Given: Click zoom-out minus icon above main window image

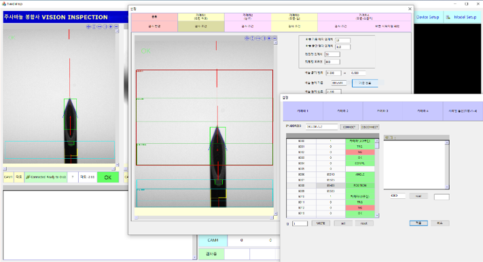Looking at the screenshot, I should pos(116,26).
